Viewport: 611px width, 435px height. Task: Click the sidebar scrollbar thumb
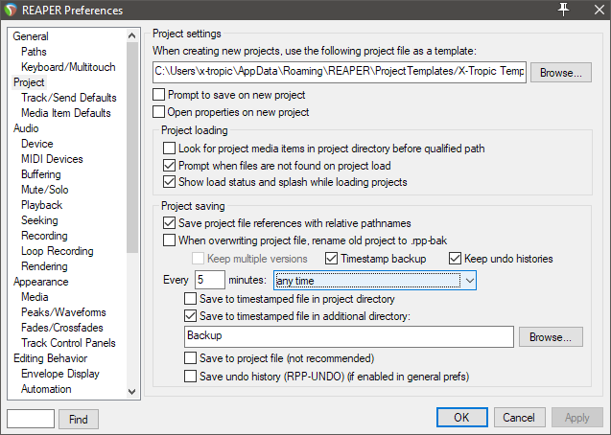point(132,148)
